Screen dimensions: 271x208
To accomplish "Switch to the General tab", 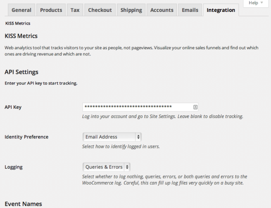I will click(22, 10).
